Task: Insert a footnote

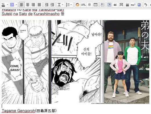Action: point(133,5)
